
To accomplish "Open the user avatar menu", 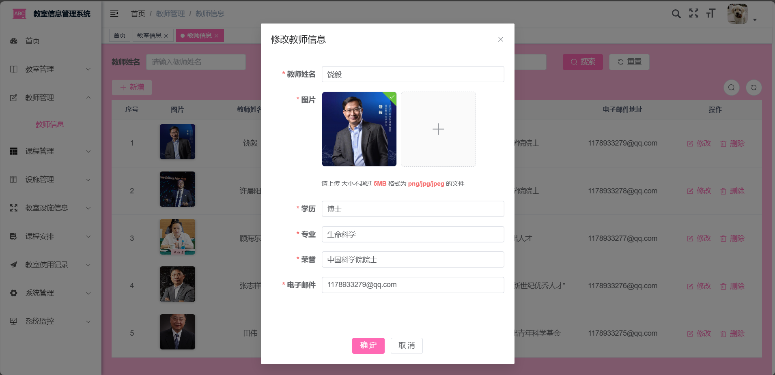I will pos(738,14).
